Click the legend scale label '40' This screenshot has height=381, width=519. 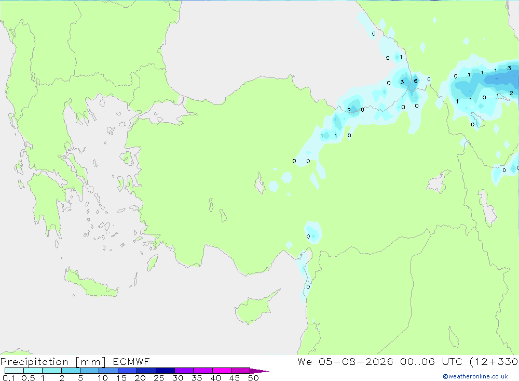pyautogui.click(x=216, y=378)
